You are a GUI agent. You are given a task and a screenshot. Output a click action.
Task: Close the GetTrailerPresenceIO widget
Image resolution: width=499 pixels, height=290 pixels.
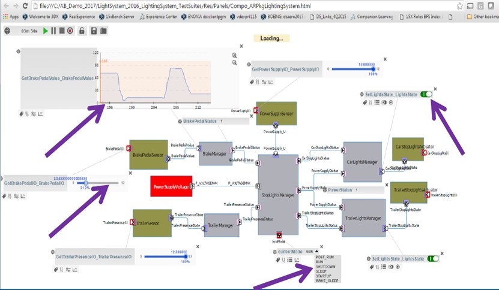point(198,246)
